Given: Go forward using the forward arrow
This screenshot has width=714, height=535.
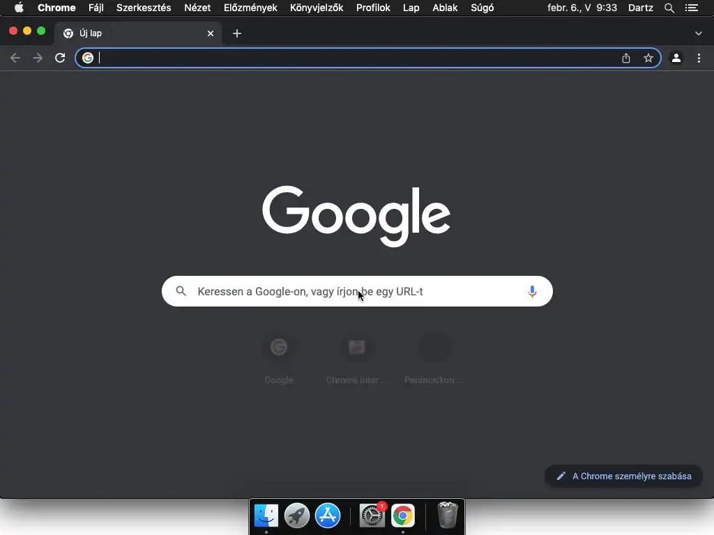Looking at the screenshot, I should point(38,58).
